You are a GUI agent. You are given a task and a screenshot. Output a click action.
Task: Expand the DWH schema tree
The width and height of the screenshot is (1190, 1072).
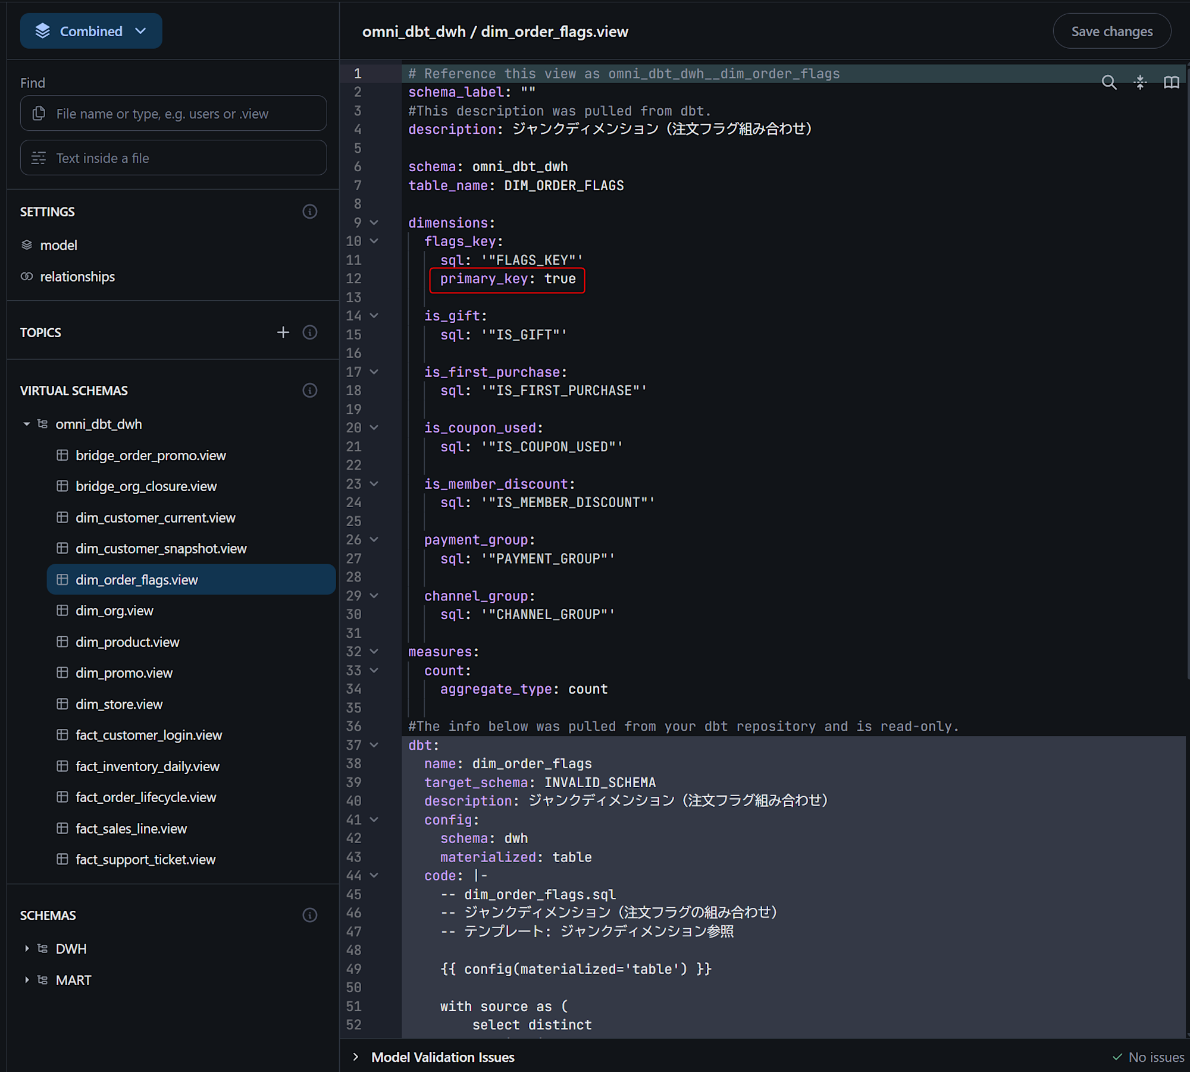pos(26,949)
